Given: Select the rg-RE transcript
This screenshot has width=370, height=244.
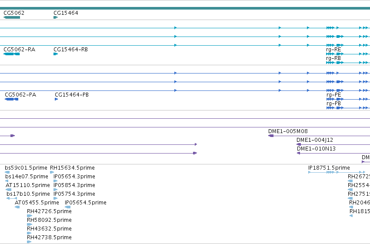Looking at the screenshot, I should (348, 54).
